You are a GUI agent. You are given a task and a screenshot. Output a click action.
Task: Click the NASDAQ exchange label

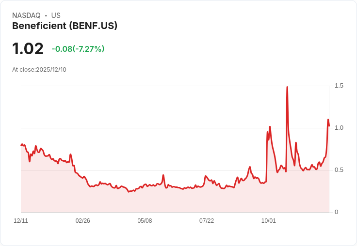26,15
